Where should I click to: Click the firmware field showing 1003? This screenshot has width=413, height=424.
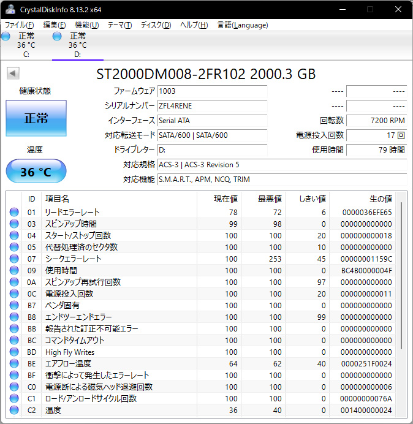coord(212,91)
